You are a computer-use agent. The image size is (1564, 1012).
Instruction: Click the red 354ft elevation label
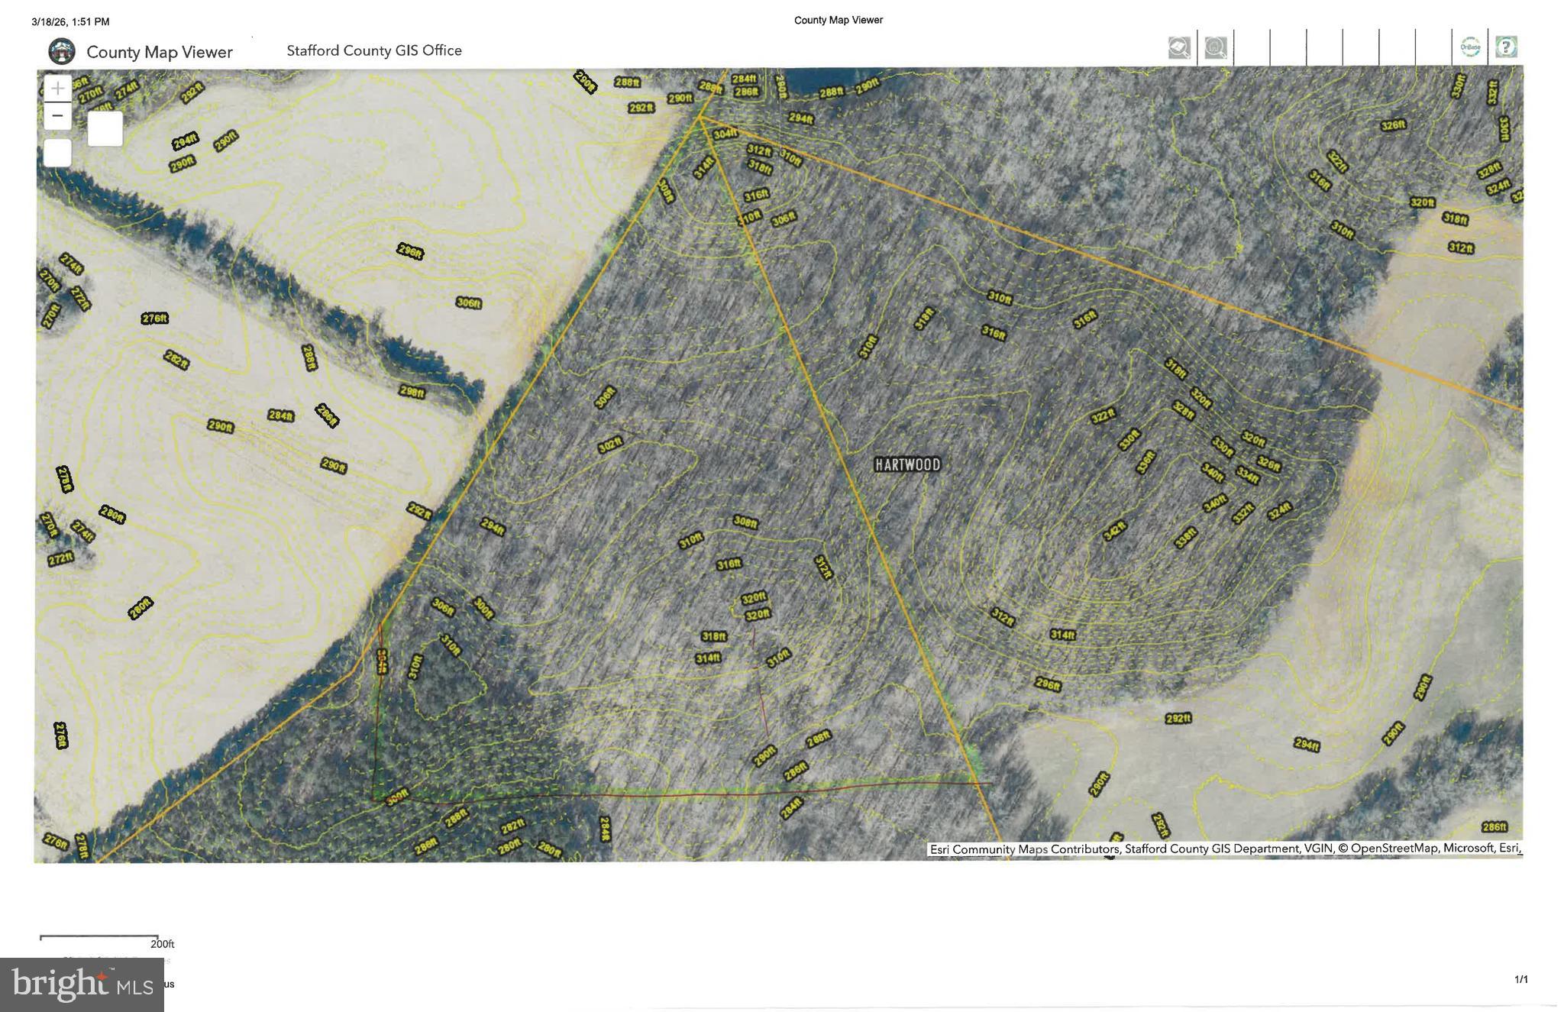(382, 661)
